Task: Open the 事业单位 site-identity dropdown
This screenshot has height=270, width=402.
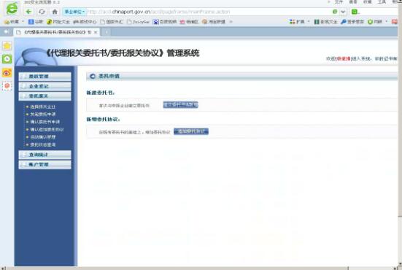Action: pos(74,12)
